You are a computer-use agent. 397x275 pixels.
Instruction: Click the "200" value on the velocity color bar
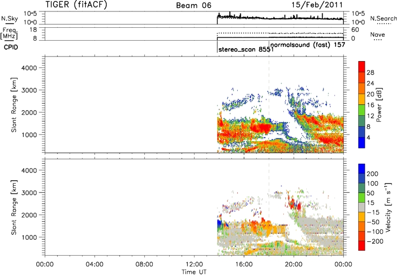(x=373, y=174)
